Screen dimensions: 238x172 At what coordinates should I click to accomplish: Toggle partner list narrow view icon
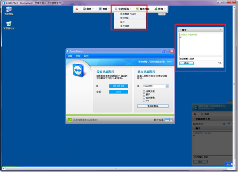point(171,120)
